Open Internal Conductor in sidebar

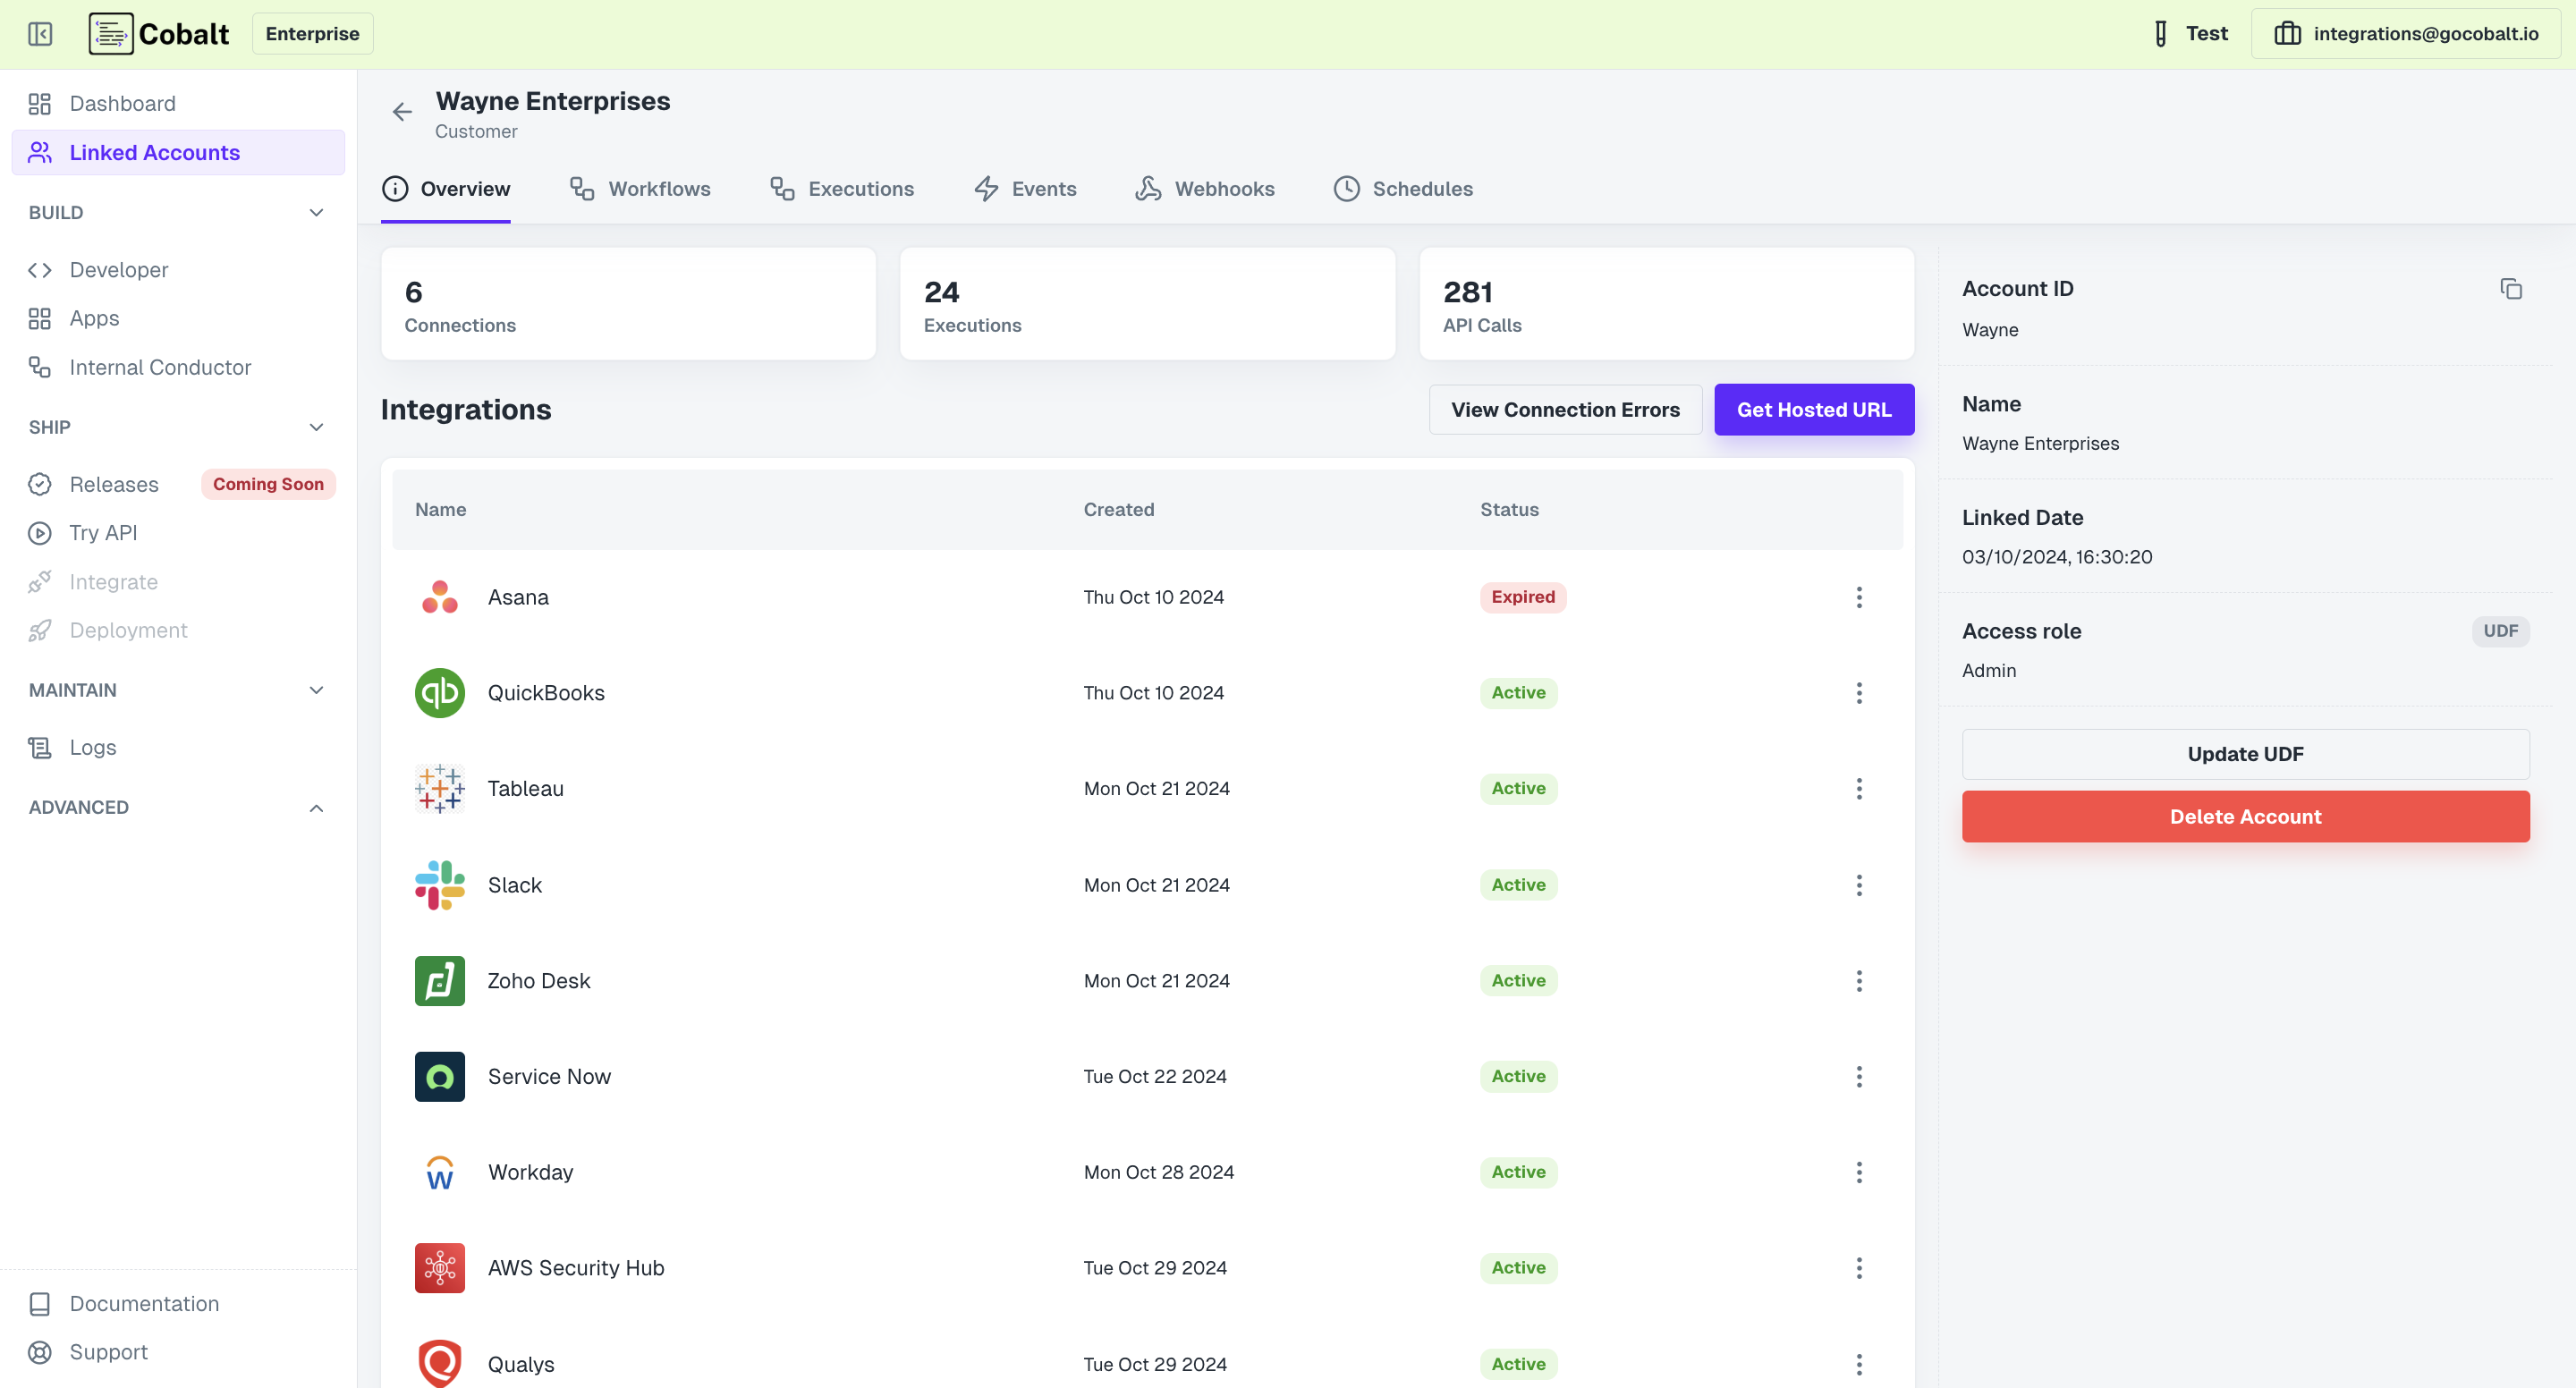159,367
